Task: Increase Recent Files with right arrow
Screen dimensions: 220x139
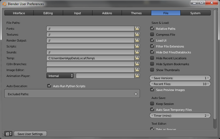Action: click(x=208, y=84)
